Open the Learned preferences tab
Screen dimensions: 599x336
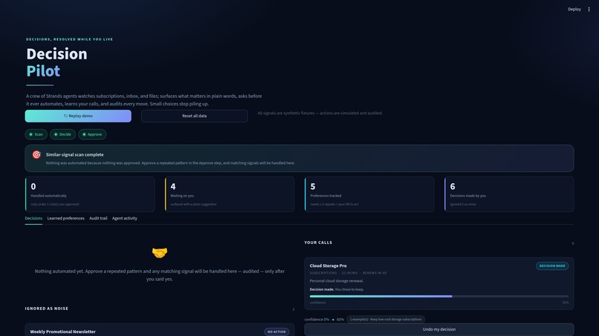[x=65, y=218]
